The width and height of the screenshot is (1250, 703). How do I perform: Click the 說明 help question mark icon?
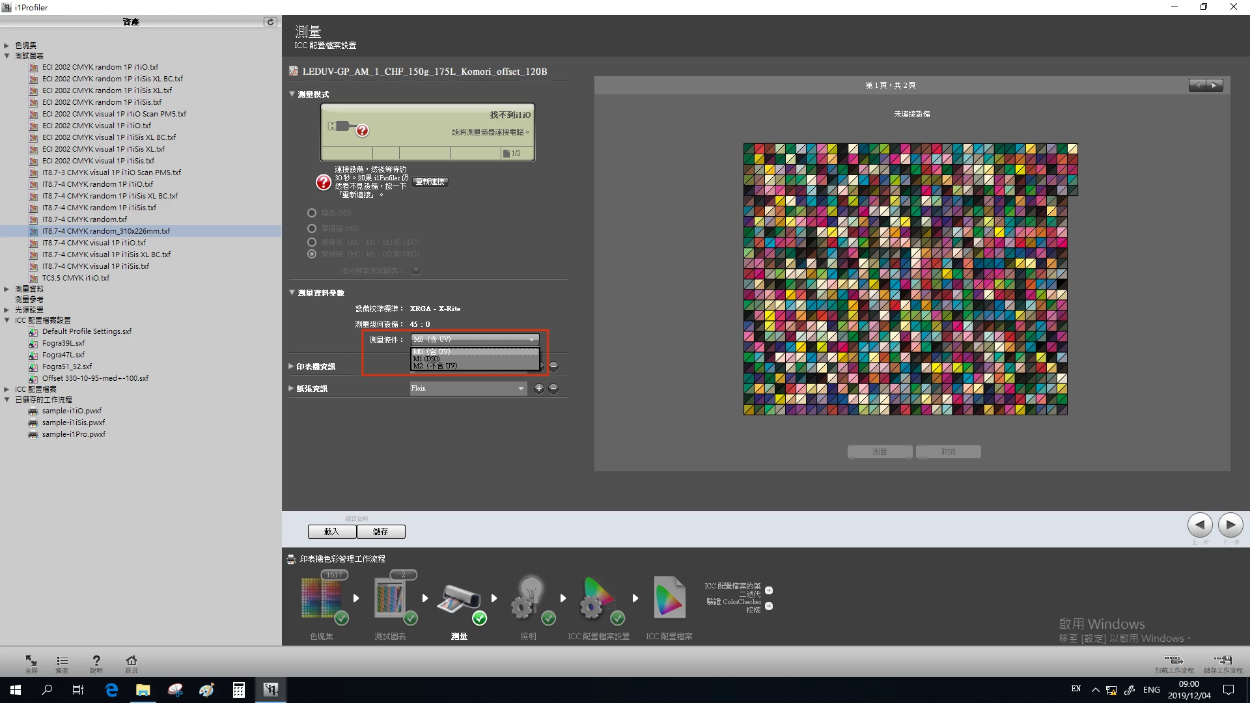(x=96, y=661)
